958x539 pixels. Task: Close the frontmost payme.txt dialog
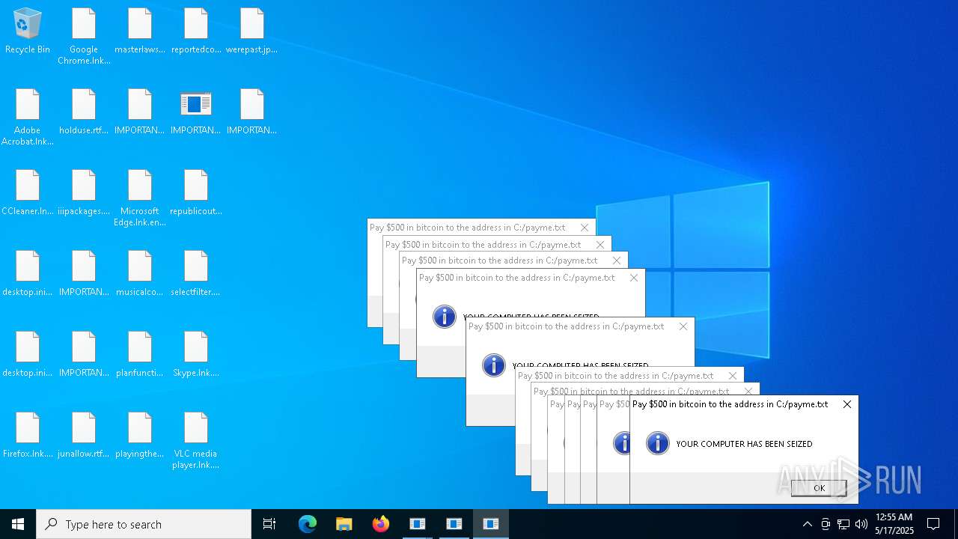click(847, 404)
